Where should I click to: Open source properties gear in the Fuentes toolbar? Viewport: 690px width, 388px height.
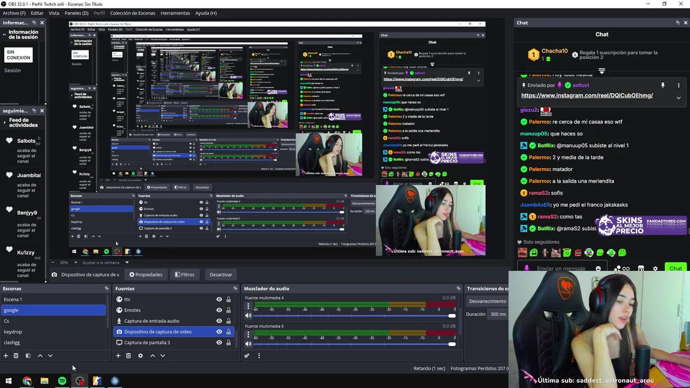(140, 356)
